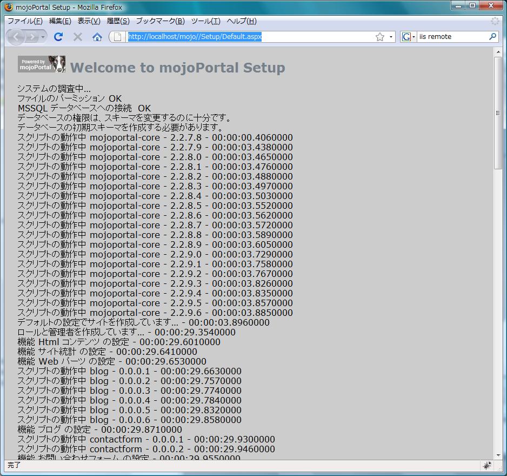Image resolution: width=507 pixels, height=476 pixels.
Task: Open the recent pages history dropdown arrow
Action: tap(43, 37)
